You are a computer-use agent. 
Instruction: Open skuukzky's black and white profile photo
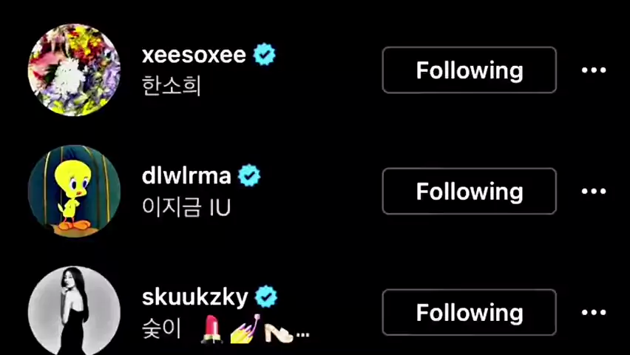tap(74, 311)
